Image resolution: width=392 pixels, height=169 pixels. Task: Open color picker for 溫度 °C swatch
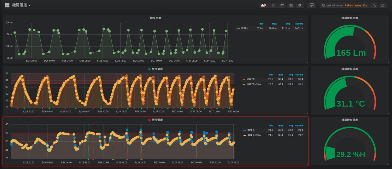point(244,79)
